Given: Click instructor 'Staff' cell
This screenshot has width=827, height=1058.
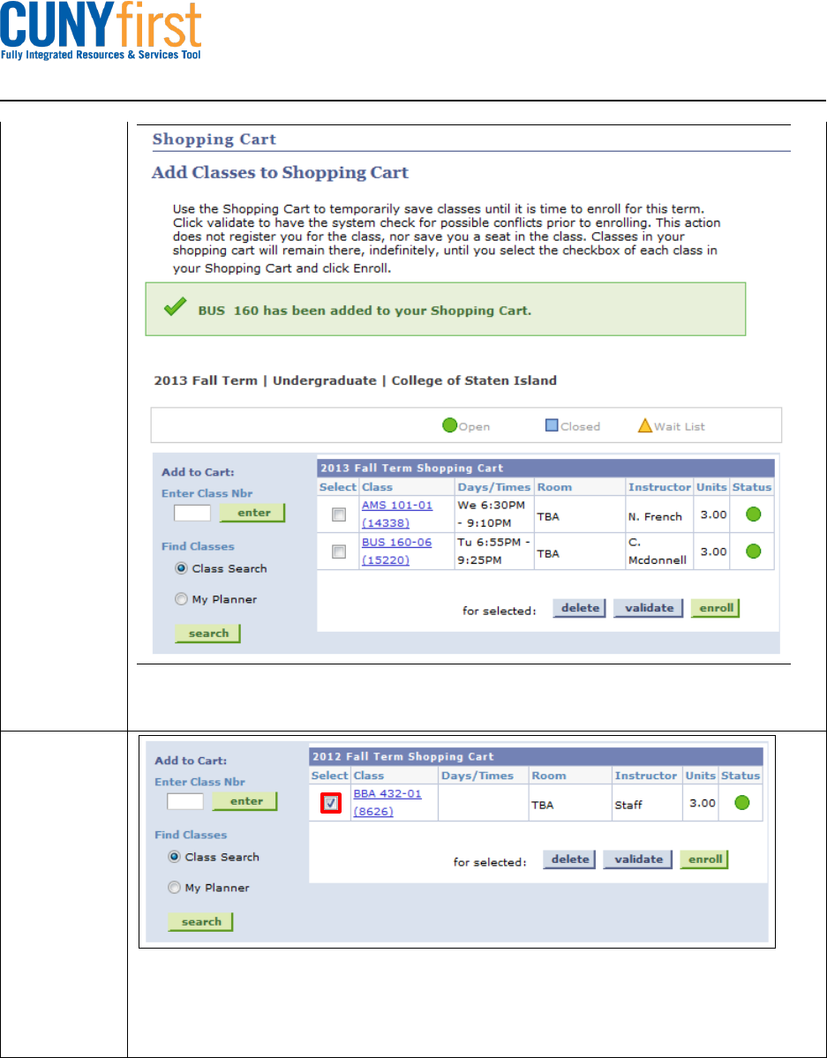Looking at the screenshot, I should [x=647, y=803].
